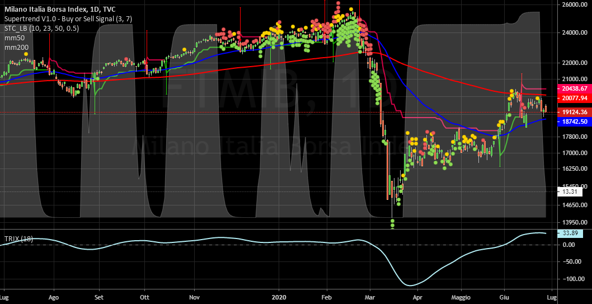Click the 20438.67 price label
Image resolution: width=592 pixels, height=304 pixels.
(574, 88)
